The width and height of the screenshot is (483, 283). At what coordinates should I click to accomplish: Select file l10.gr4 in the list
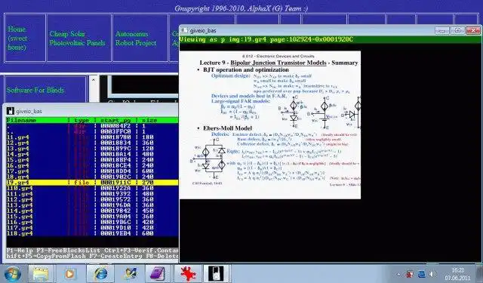[x=20, y=188]
